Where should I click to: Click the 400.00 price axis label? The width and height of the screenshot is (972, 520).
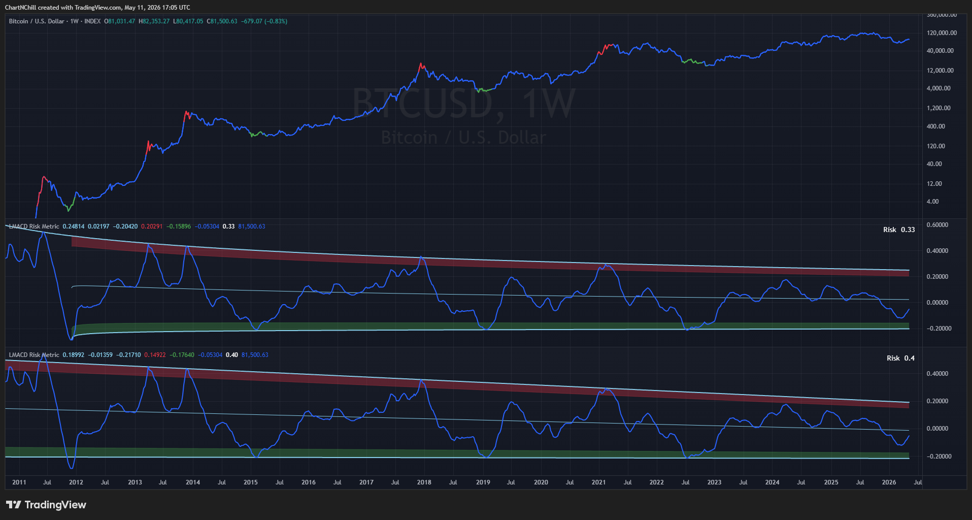click(x=936, y=126)
